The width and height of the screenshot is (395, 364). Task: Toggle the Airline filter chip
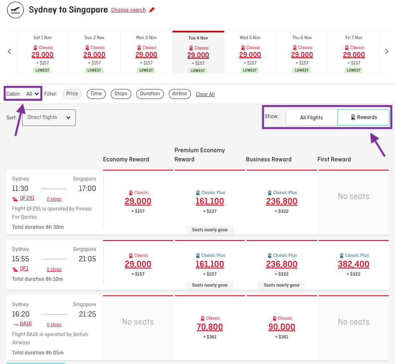pos(180,94)
